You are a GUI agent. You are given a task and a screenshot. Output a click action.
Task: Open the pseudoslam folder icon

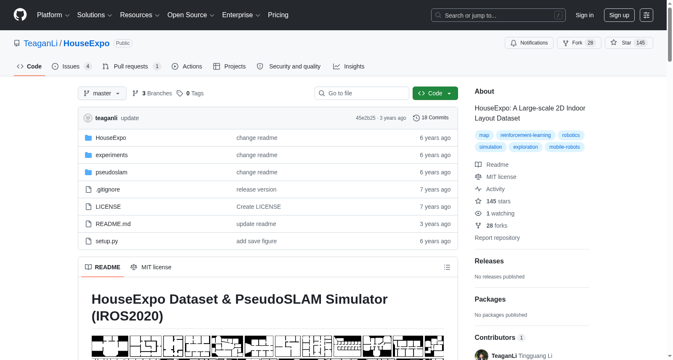[x=88, y=172]
